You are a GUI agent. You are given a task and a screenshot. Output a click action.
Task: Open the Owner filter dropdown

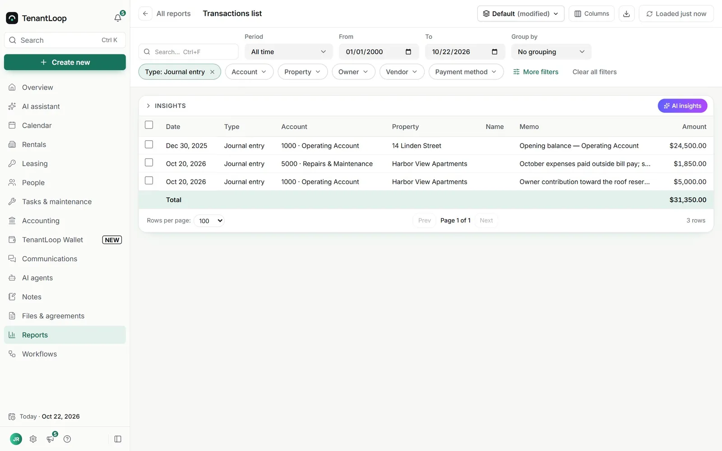point(353,72)
